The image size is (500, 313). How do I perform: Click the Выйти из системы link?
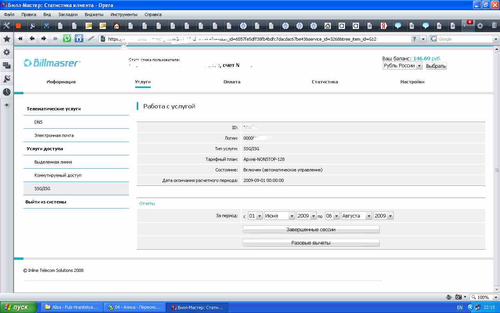pyautogui.click(x=46, y=202)
